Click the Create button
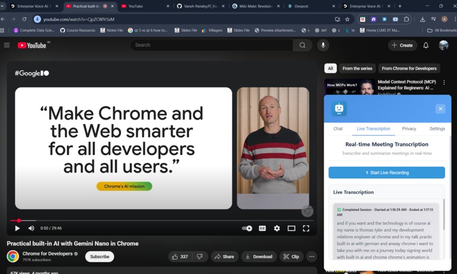This screenshot has width=457, height=274. (402, 45)
